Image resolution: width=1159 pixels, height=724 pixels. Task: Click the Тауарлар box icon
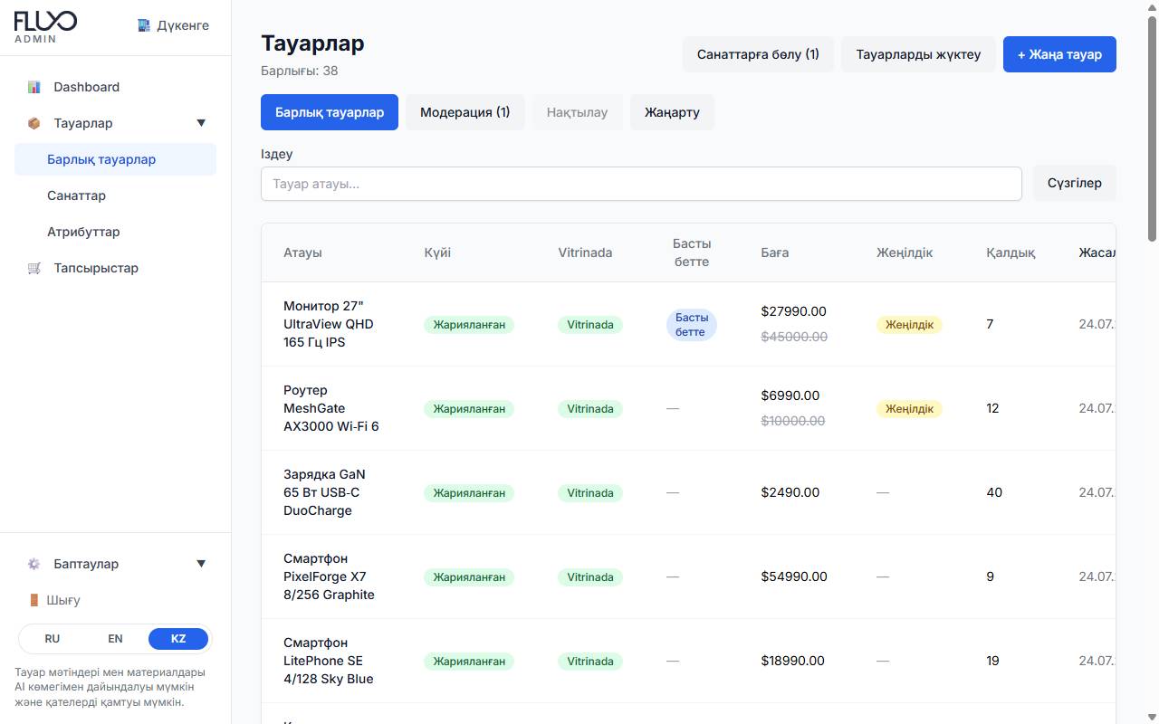click(x=34, y=123)
